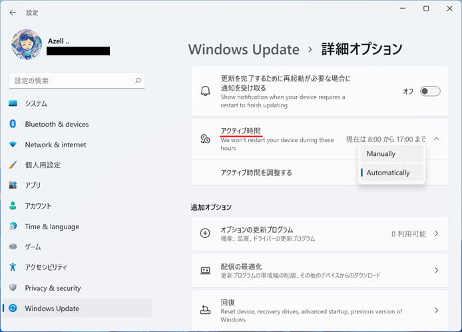This screenshot has width=462, height=332.
Task: Click the アクティブ時間 clock icon
Action: [205, 139]
